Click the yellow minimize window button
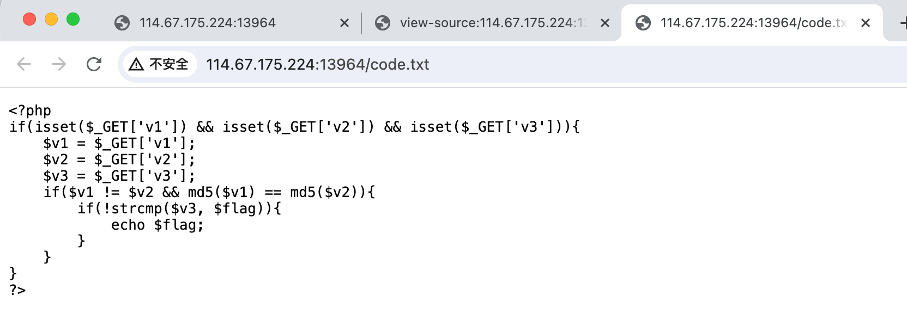The width and height of the screenshot is (907, 332). [51, 19]
